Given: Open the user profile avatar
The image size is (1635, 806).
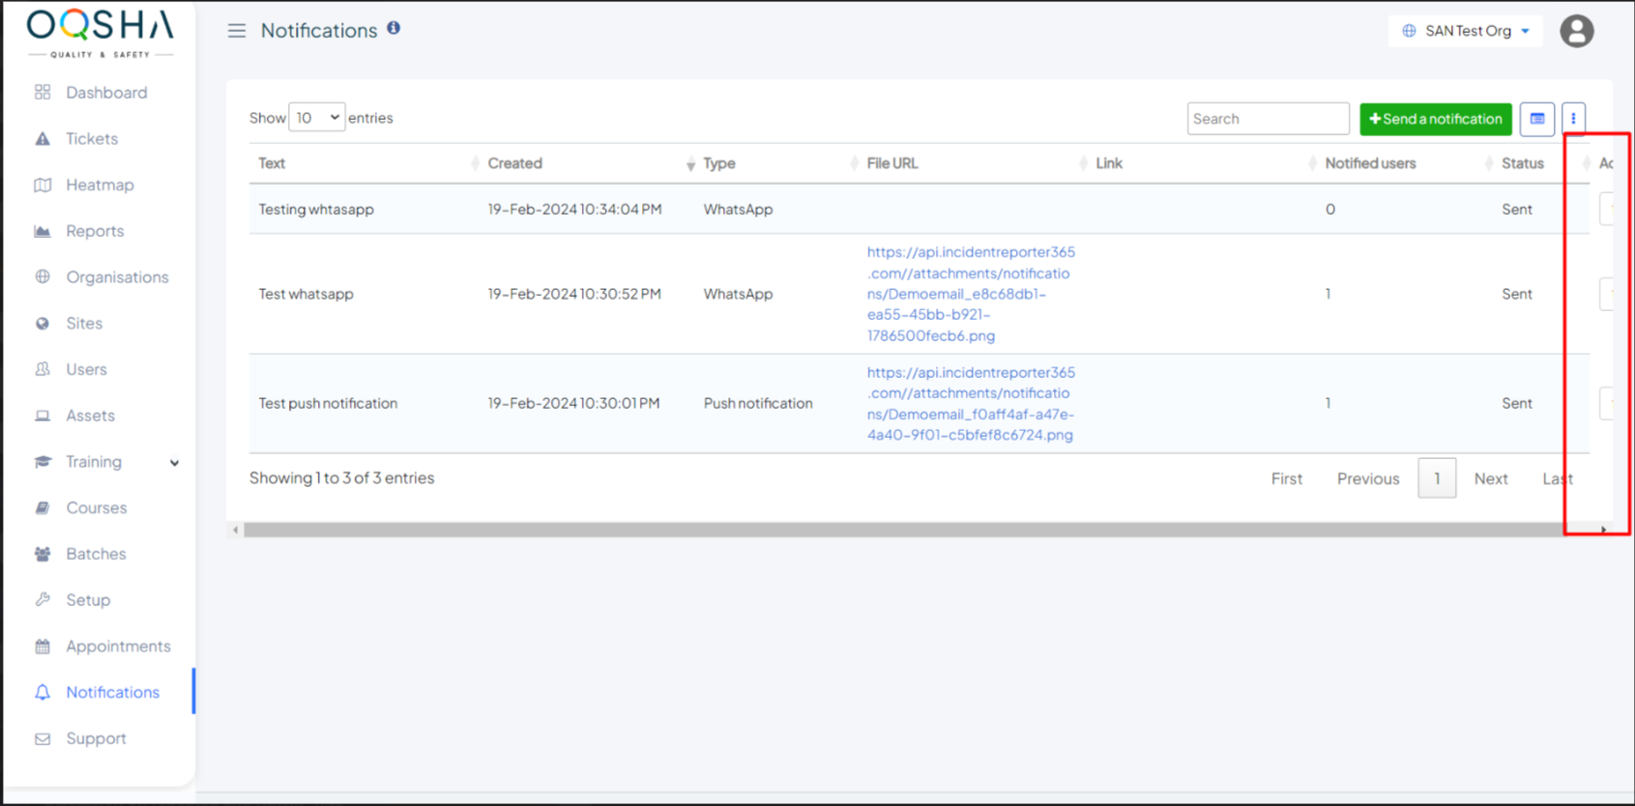Looking at the screenshot, I should (1576, 31).
